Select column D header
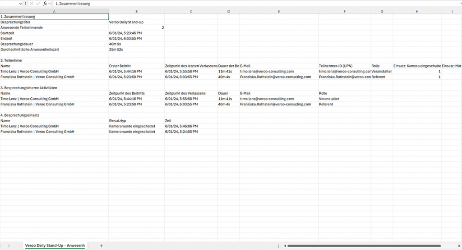This screenshot has width=462, height=250. tap(229, 11)
